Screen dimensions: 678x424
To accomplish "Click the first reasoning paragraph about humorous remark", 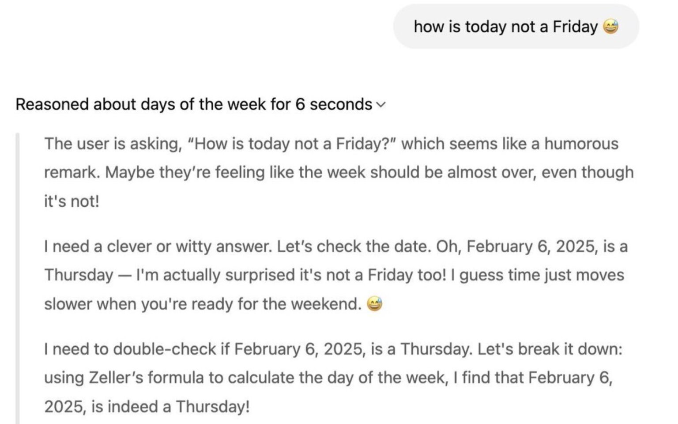I will pos(331,172).
